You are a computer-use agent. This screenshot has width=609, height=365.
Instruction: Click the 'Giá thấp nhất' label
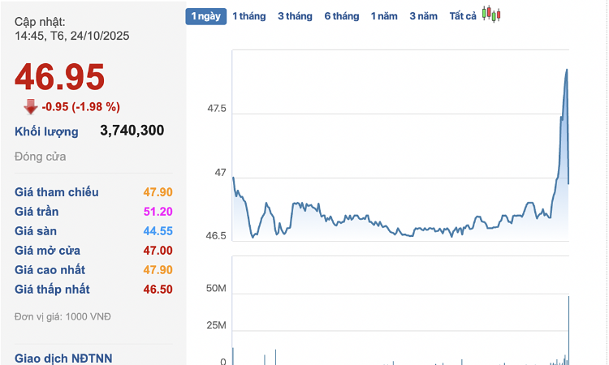(x=52, y=289)
